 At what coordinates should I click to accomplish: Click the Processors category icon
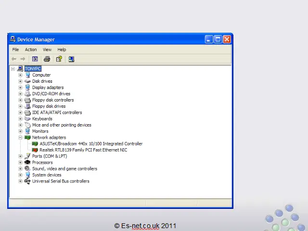[27, 162]
